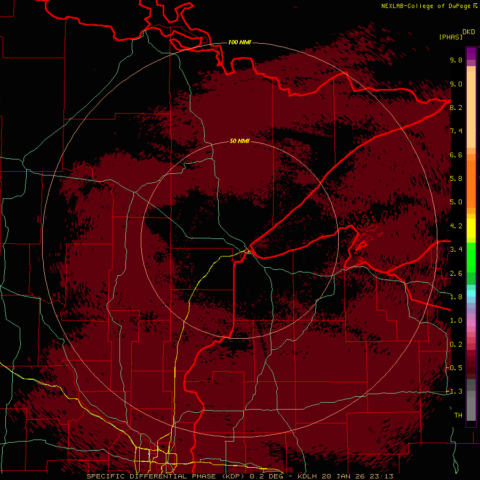This screenshot has height=480, width=480.
Task: Click the 5.8 value on the color scale
Action: pos(456,179)
